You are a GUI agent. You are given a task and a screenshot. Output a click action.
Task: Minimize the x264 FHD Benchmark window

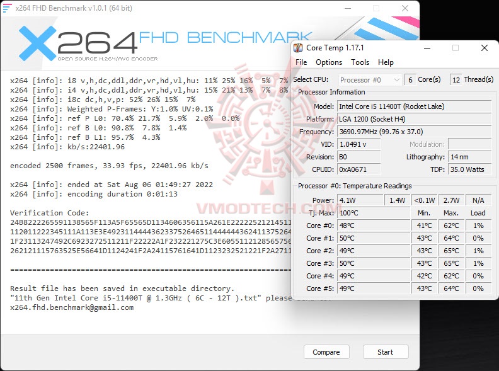click(348, 8)
